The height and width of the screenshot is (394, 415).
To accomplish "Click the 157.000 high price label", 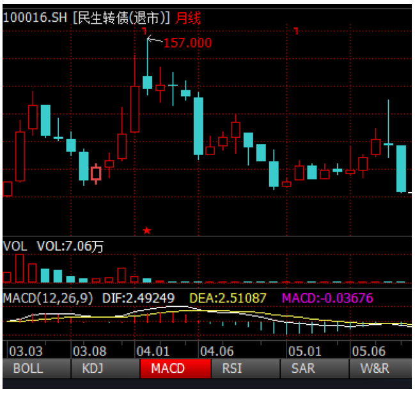I will (x=187, y=43).
